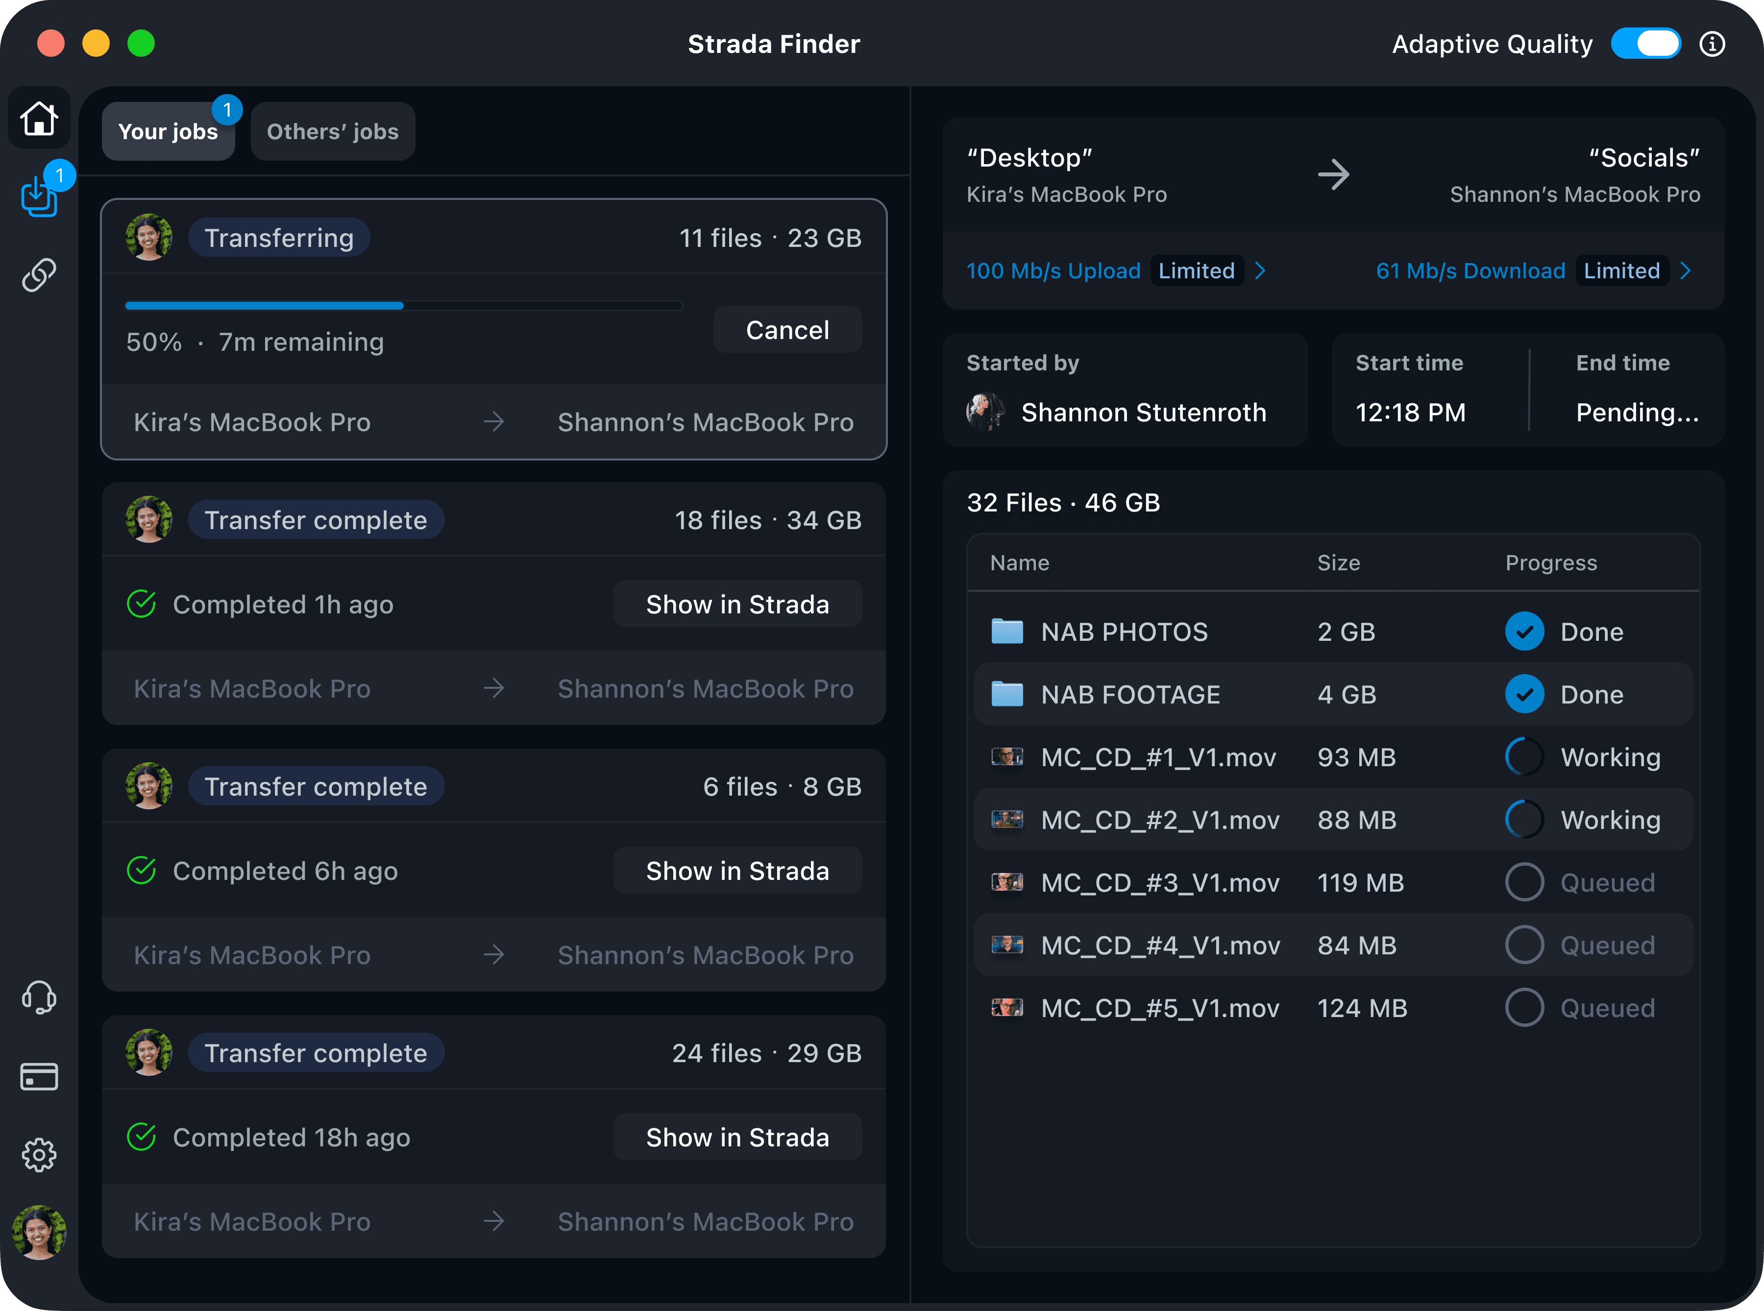Click Show in Strada for the 1h ago job

[737, 604]
